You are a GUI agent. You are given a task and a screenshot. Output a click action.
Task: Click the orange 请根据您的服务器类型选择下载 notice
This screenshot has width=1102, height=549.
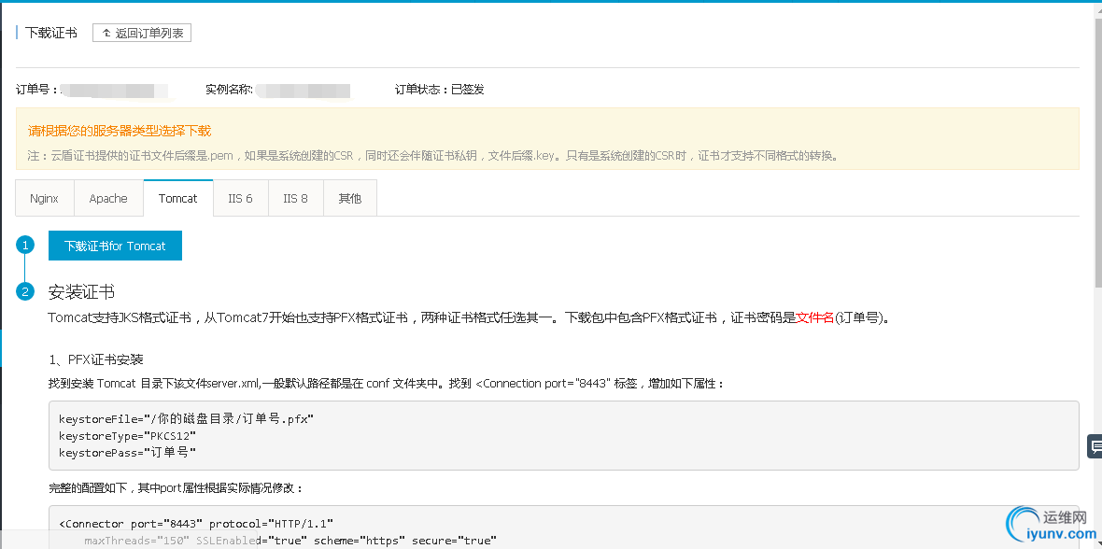[x=120, y=131]
